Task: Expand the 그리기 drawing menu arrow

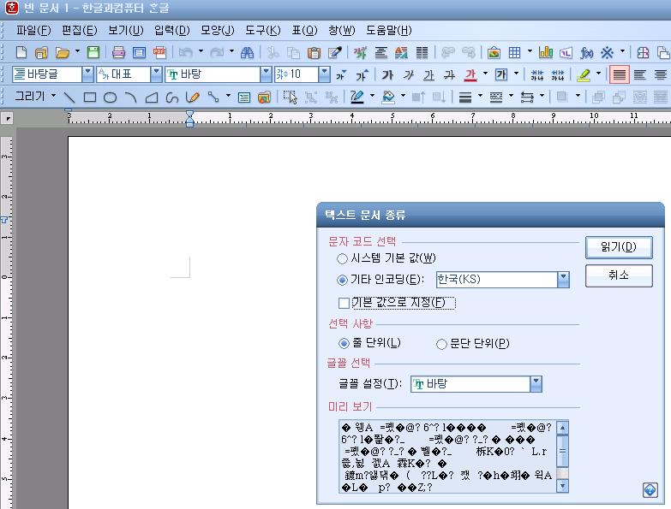Action: [x=53, y=96]
